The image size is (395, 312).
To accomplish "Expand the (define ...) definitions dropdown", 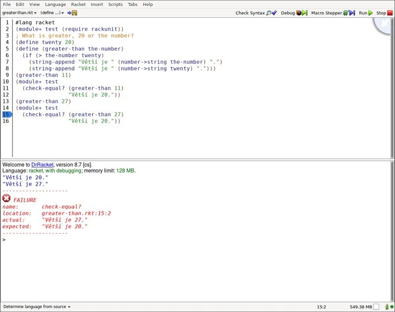I will click(x=52, y=13).
